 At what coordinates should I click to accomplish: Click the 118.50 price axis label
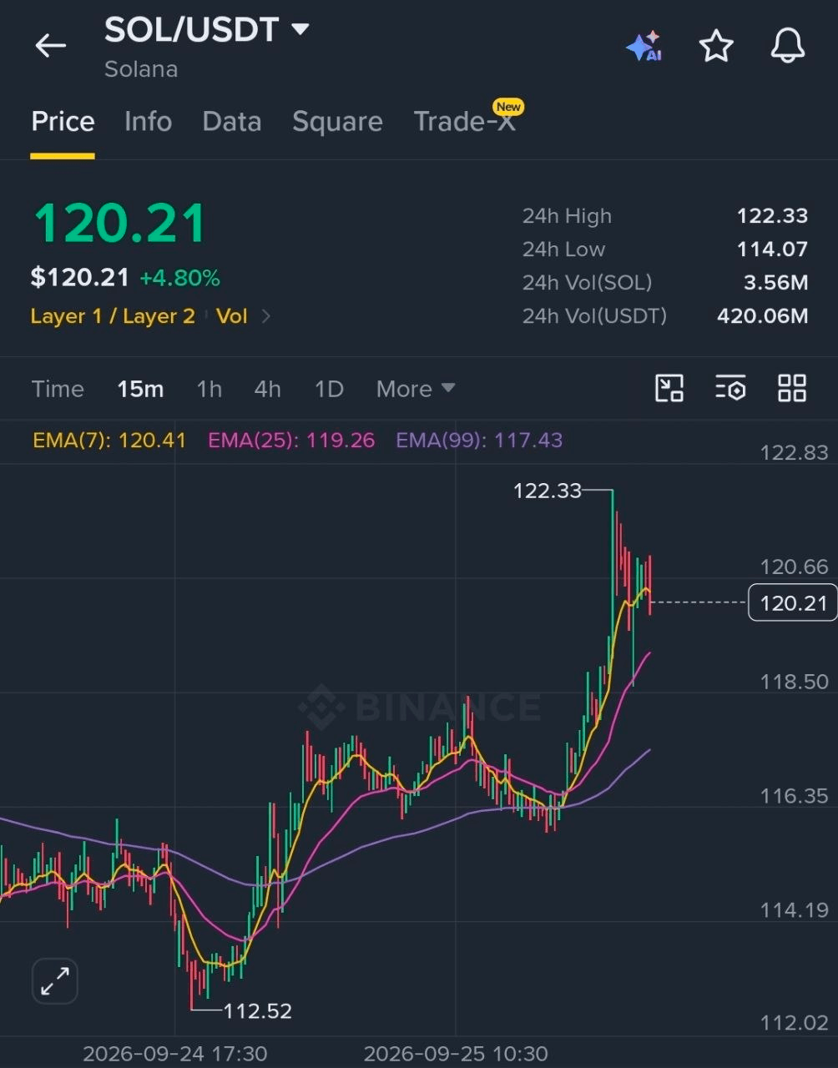pos(794,682)
